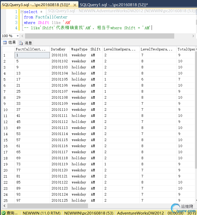197x215 pixels.
Task: Switch to the SQLQuery1.sql tab
Action: (114, 5)
